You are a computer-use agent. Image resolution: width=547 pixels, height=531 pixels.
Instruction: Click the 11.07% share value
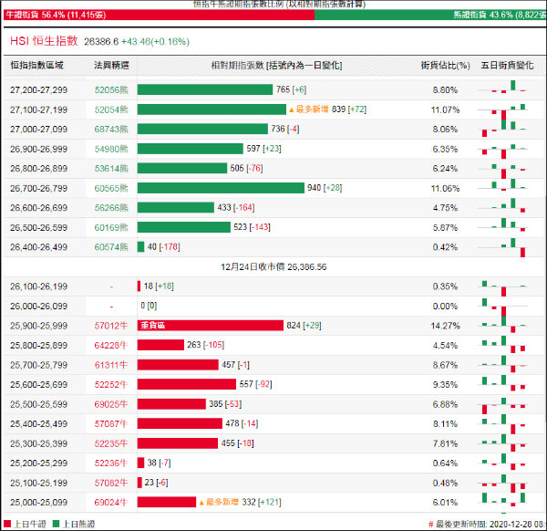coord(445,109)
